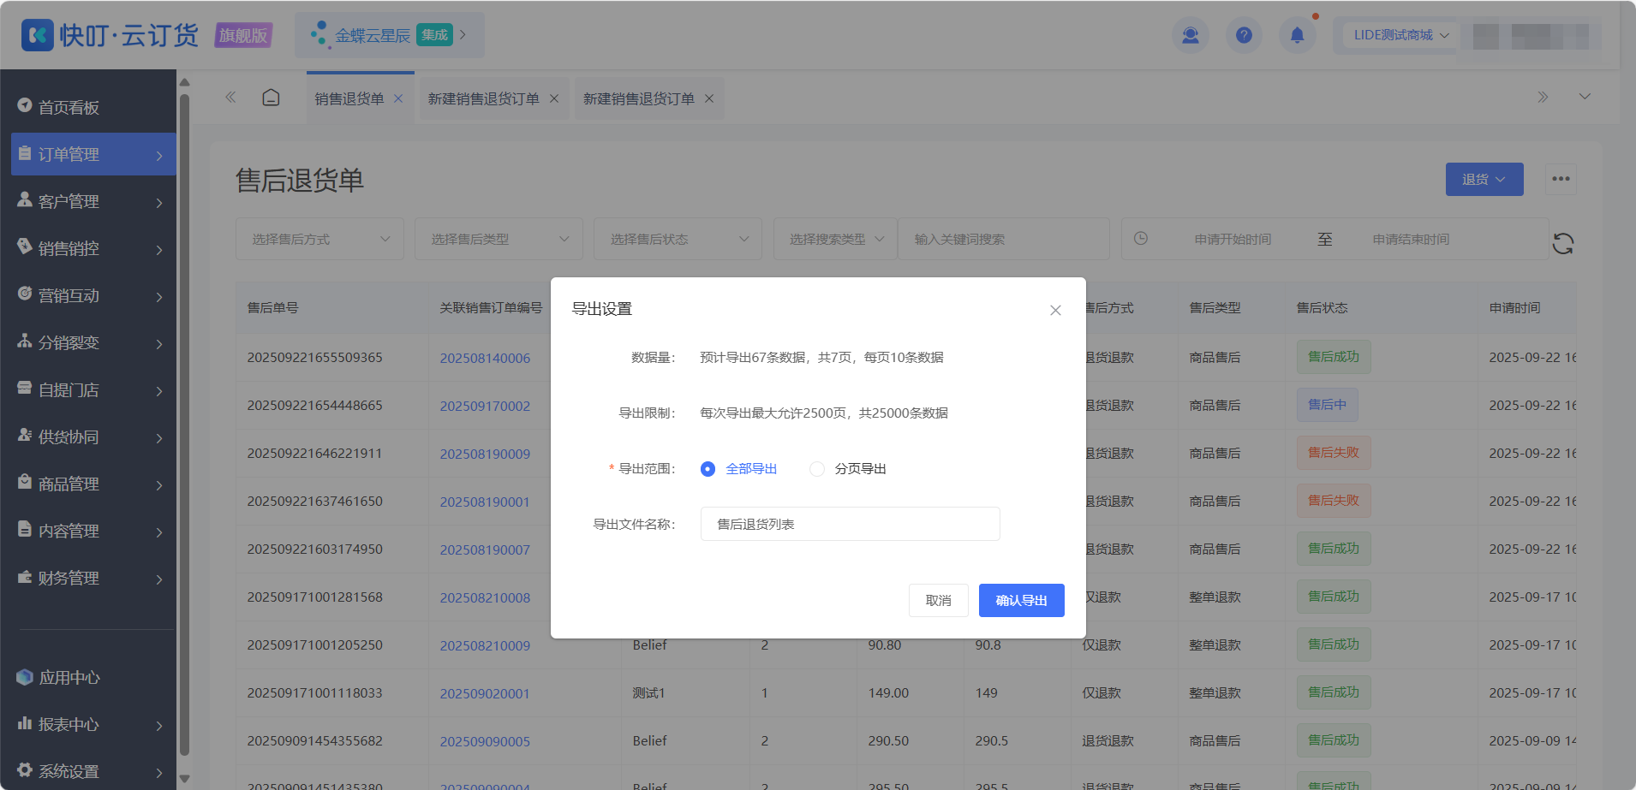Screen dimensions: 1636x790
Task: Open the help question mark icon
Action: click(1244, 35)
